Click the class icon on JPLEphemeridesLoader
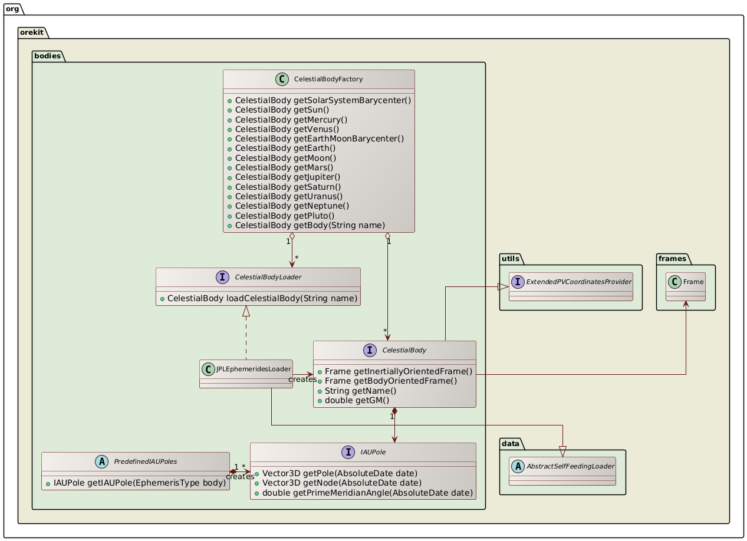 tap(208, 370)
